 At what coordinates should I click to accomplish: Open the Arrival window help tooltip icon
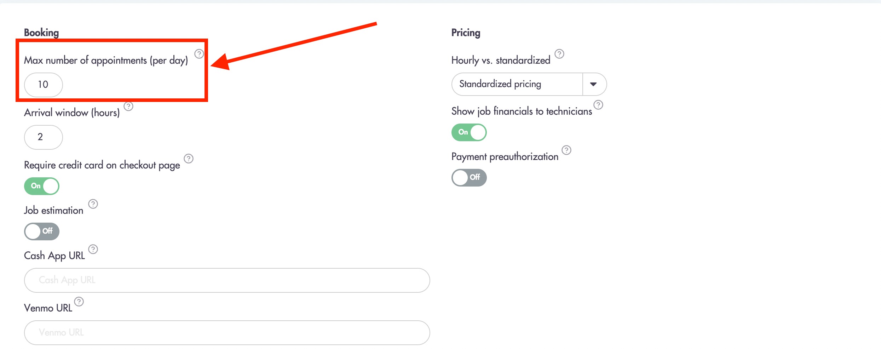(x=128, y=106)
